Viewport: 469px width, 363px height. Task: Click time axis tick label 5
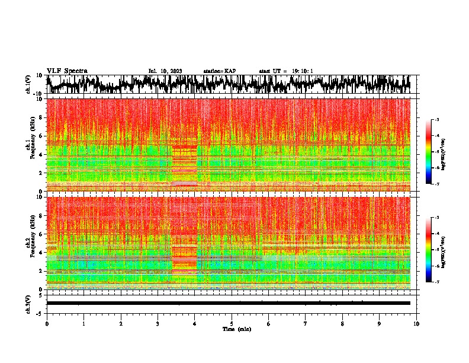coord(232,324)
